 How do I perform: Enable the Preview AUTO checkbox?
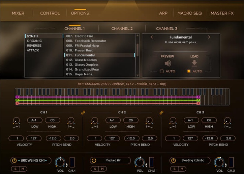pyautogui.click(x=162, y=71)
